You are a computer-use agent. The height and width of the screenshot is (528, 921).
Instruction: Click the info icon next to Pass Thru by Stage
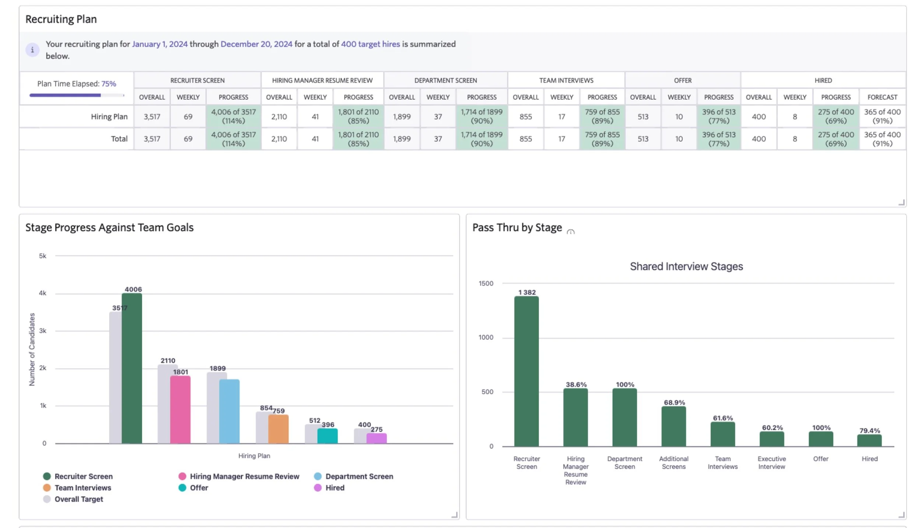click(x=571, y=232)
